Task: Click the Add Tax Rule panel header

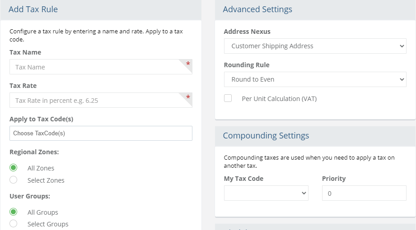Action: pyautogui.click(x=33, y=9)
